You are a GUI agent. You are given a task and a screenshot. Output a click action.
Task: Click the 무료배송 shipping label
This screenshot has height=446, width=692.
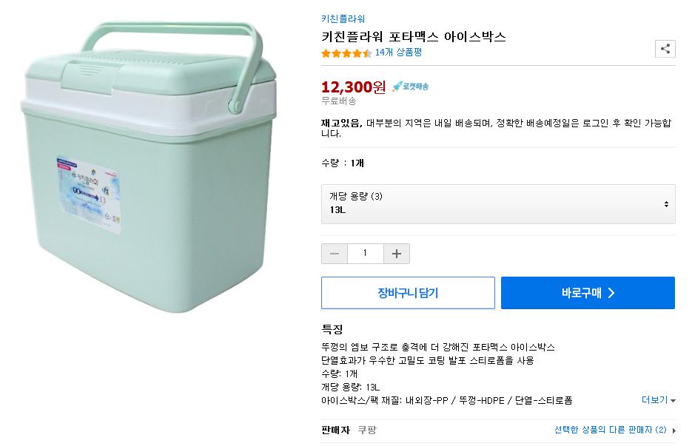tap(338, 101)
